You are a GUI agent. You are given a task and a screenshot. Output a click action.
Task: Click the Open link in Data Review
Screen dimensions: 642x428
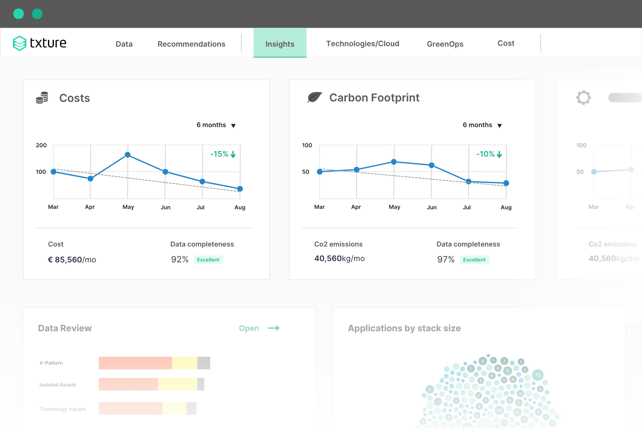point(249,328)
